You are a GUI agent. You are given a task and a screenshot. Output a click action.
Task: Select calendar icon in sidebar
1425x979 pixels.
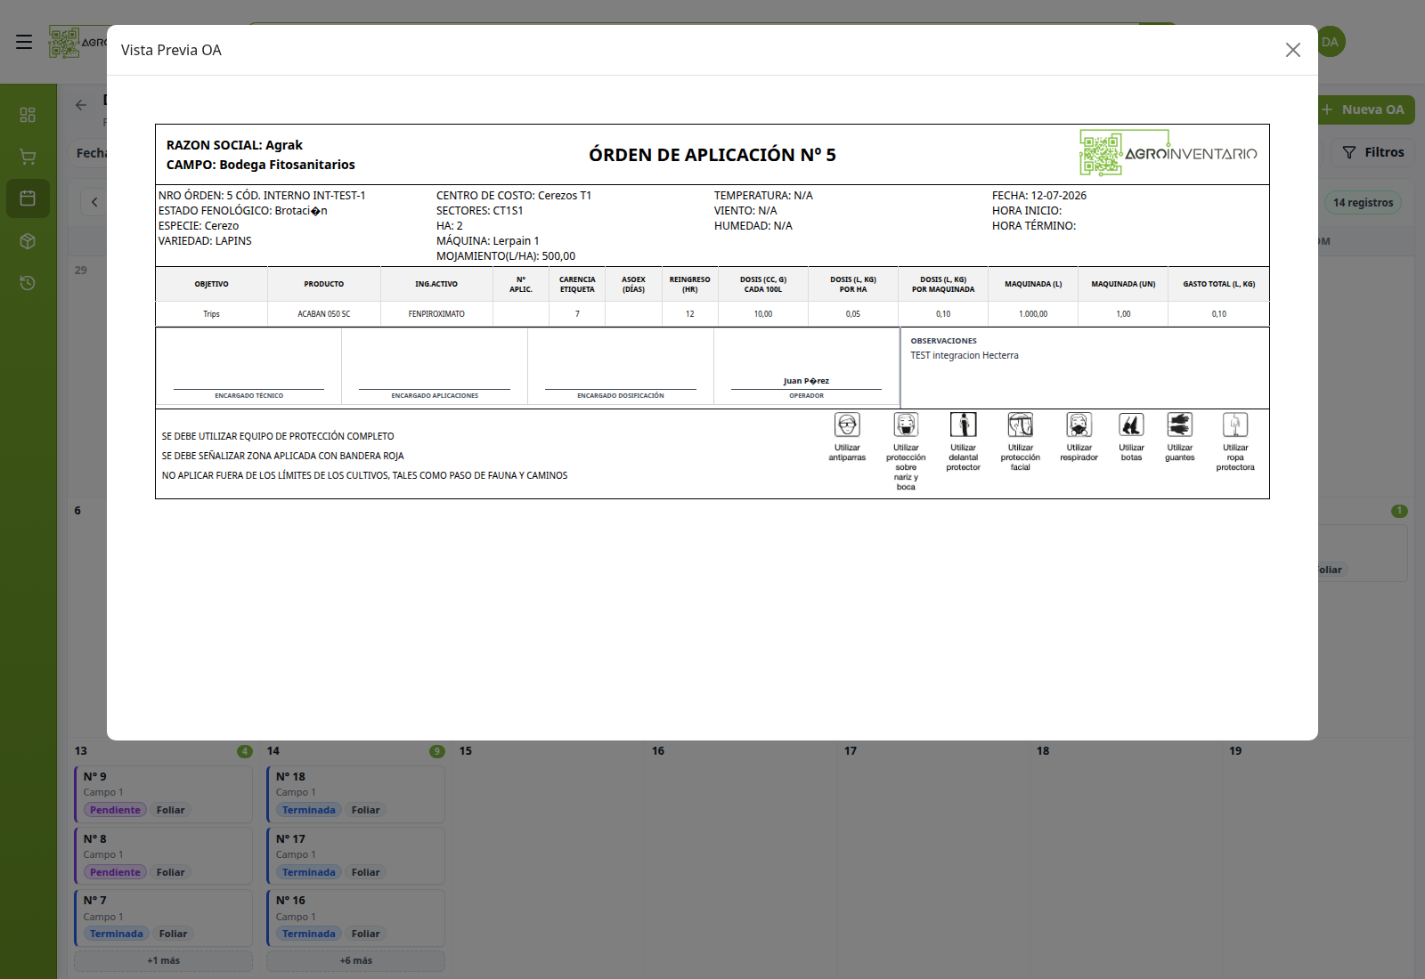(28, 198)
